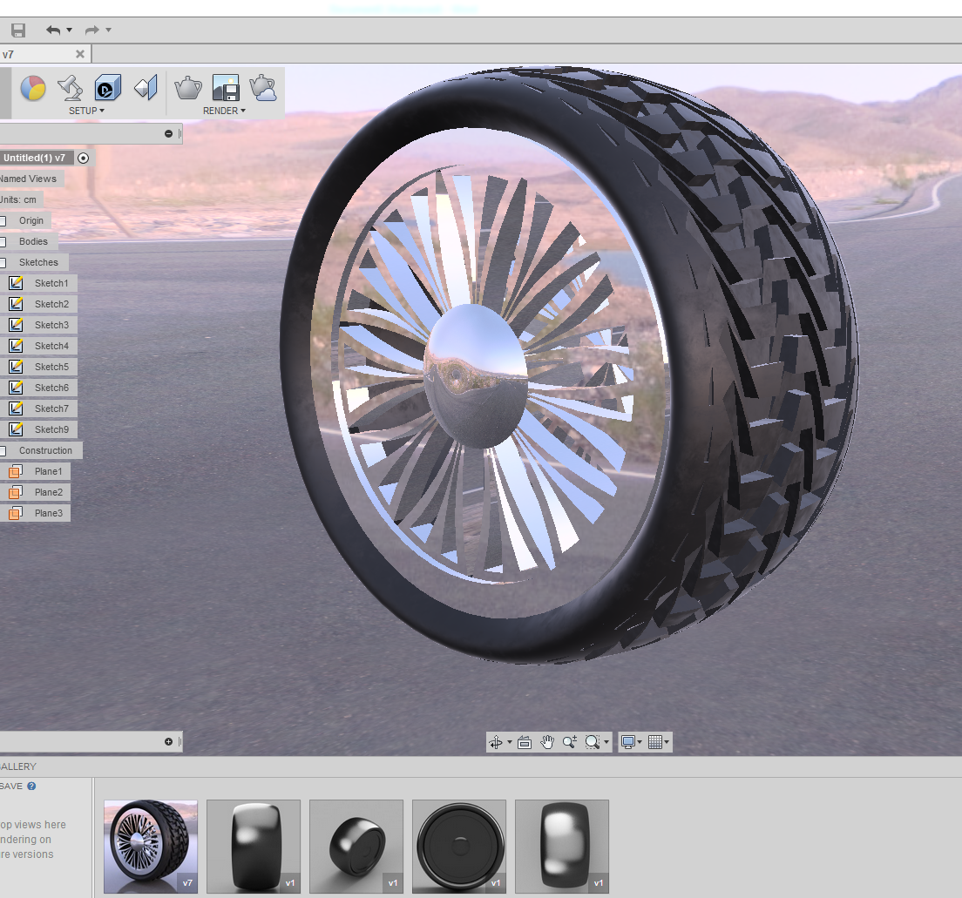Toggle the Construction folder visibility checkbox
Image resolution: width=962 pixels, height=898 pixels.
[x=4, y=450]
